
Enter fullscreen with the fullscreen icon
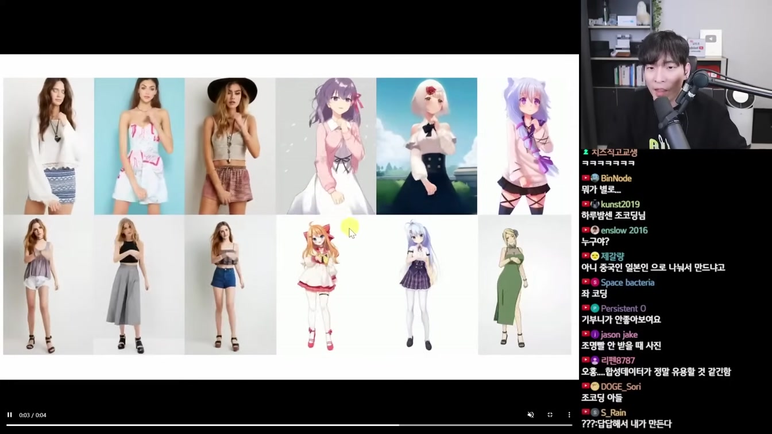coord(550,414)
